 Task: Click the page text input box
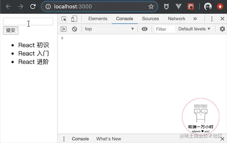(x=28, y=22)
